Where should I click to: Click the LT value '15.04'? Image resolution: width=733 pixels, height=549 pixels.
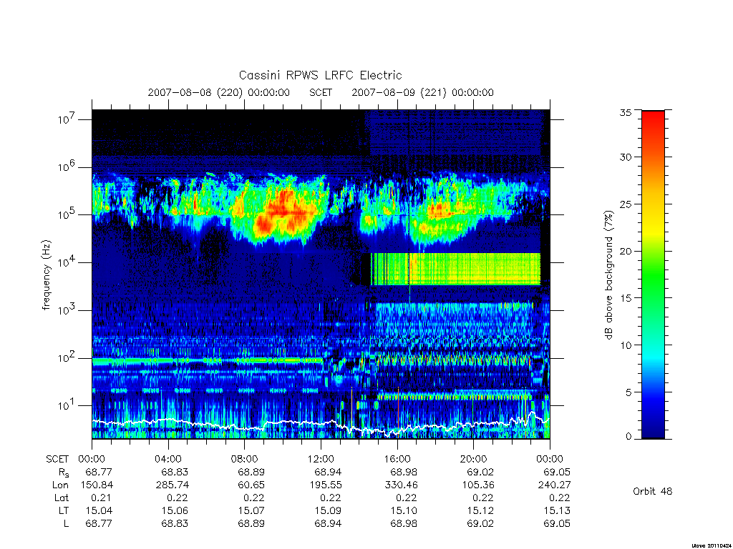click(99, 510)
